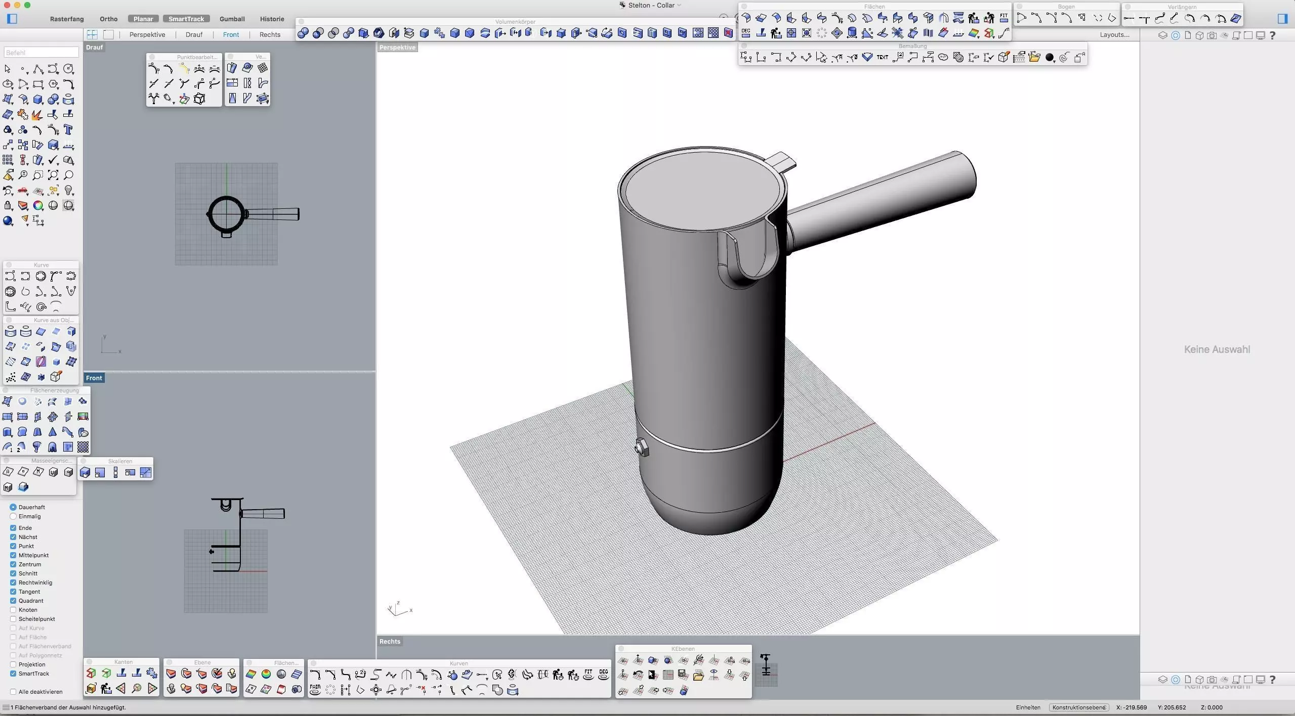
Task: Enable the Knoten object snap
Action: click(x=13, y=610)
